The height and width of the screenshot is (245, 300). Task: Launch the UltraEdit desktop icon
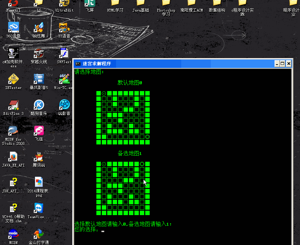(64, 4)
